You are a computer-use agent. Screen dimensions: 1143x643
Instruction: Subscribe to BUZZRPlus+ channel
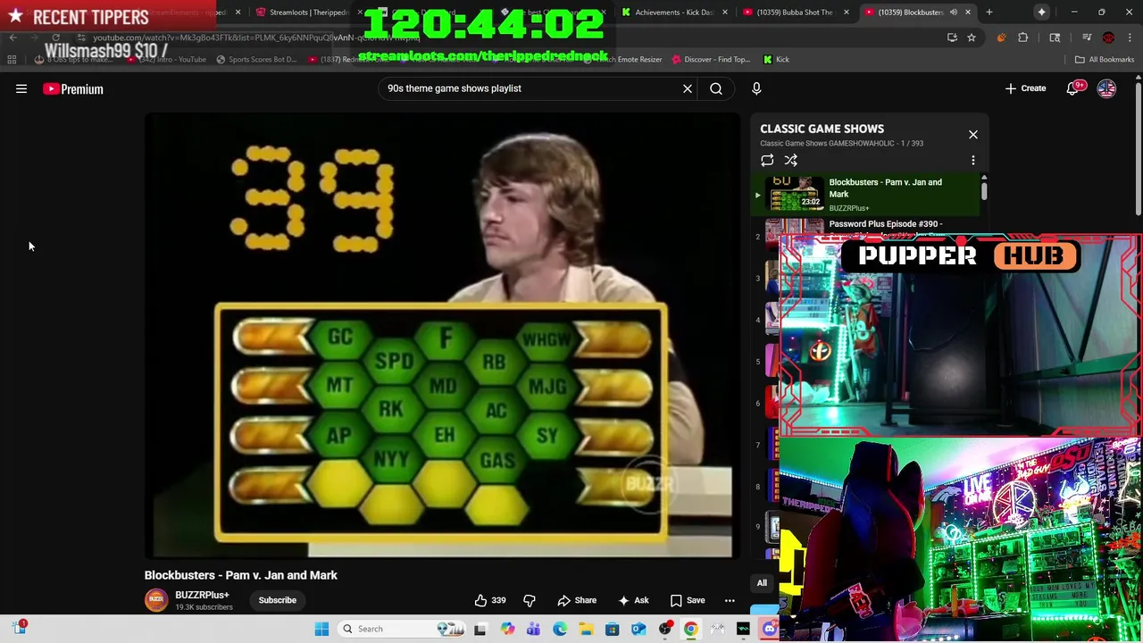coord(277,600)
